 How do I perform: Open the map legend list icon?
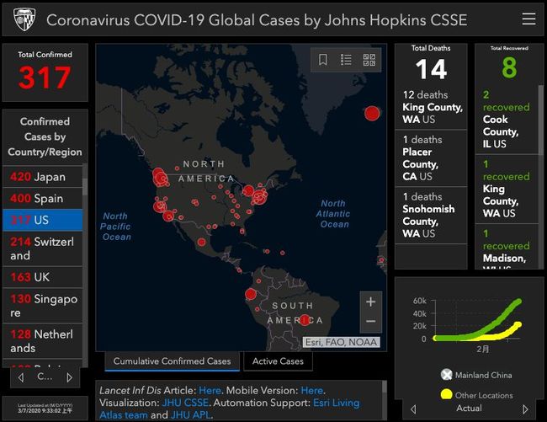pos(346,60)
